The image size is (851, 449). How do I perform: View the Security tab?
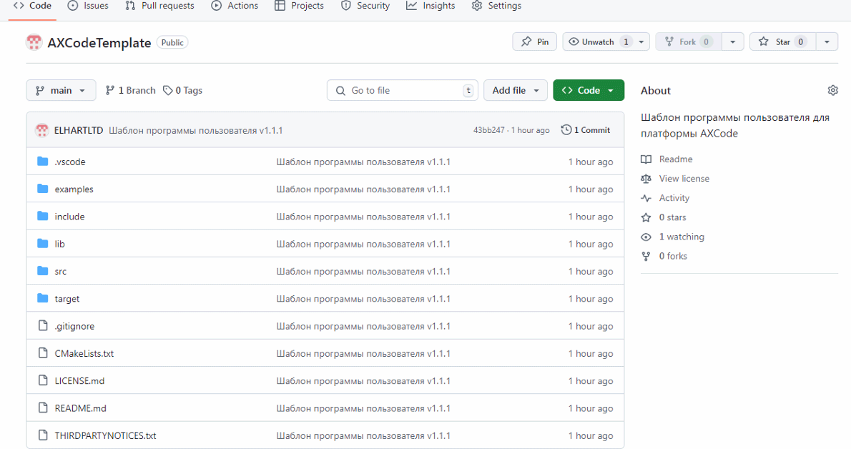tap(365, 6)
